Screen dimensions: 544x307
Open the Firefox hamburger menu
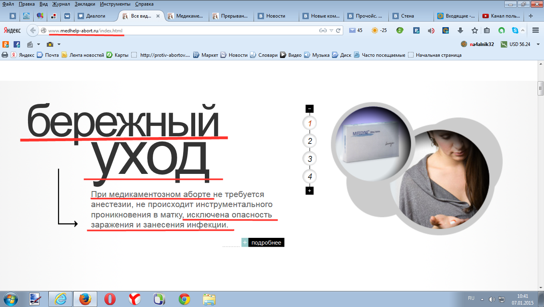coord(536,30)
